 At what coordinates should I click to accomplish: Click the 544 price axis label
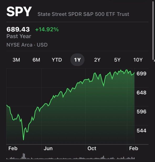point(141,131)
